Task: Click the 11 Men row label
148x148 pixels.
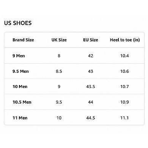Action: [20, 118]
